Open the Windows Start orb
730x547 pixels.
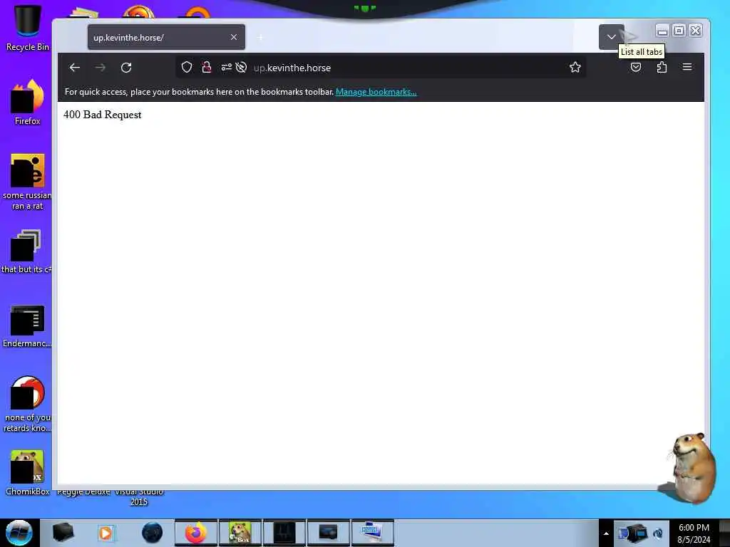click(x=19, y=533)
